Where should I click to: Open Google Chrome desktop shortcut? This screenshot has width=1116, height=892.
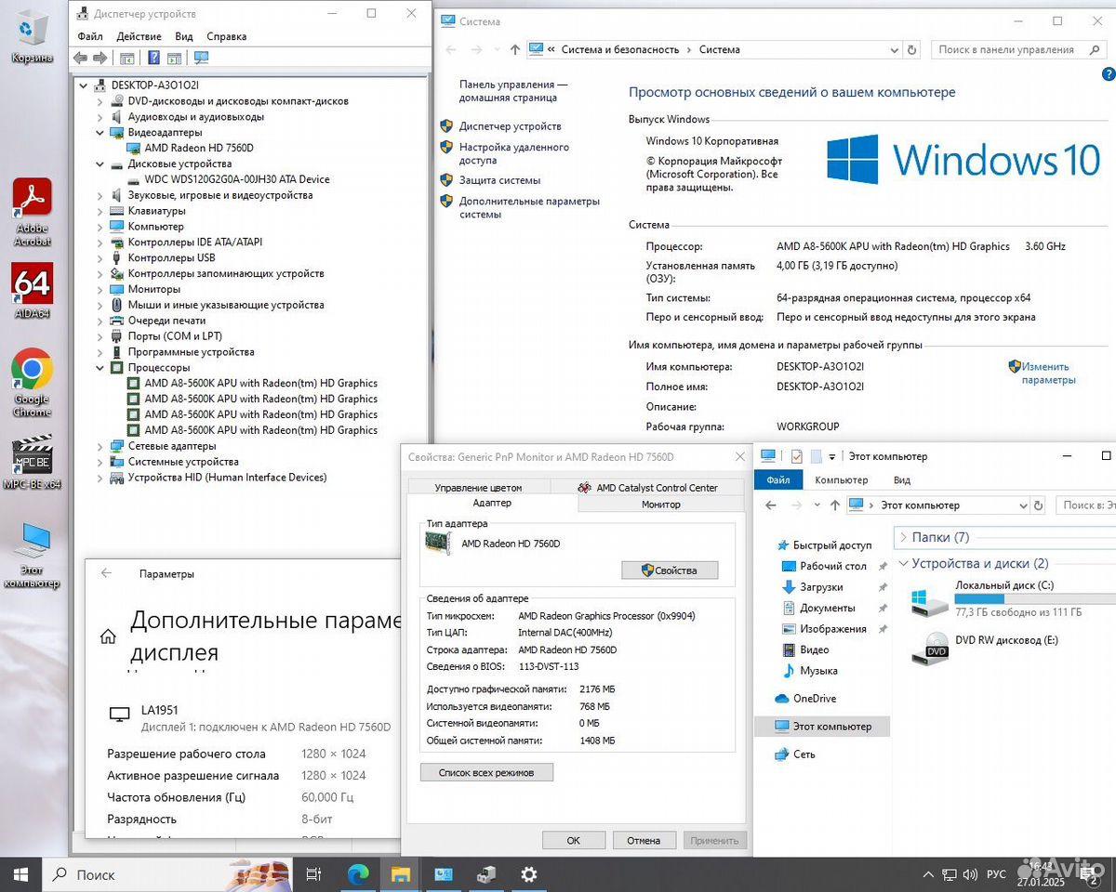[32, 383]
